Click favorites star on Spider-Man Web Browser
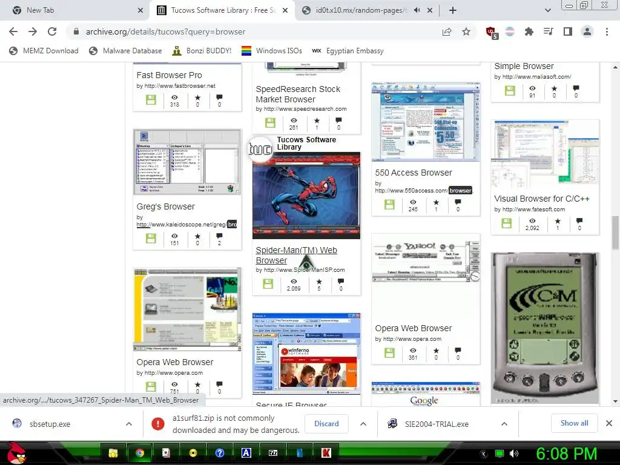The image size is (620, 465). (x=319, y=282)
